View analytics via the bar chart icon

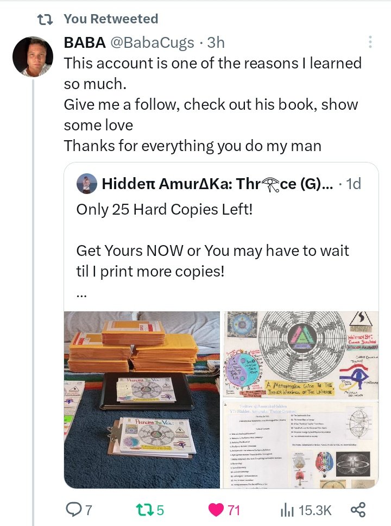click(287, 510)
